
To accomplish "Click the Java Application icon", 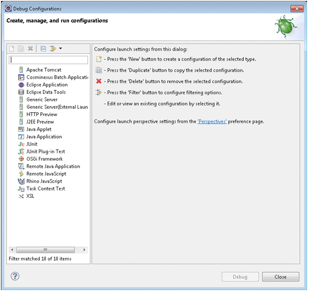I will point(21,137).
